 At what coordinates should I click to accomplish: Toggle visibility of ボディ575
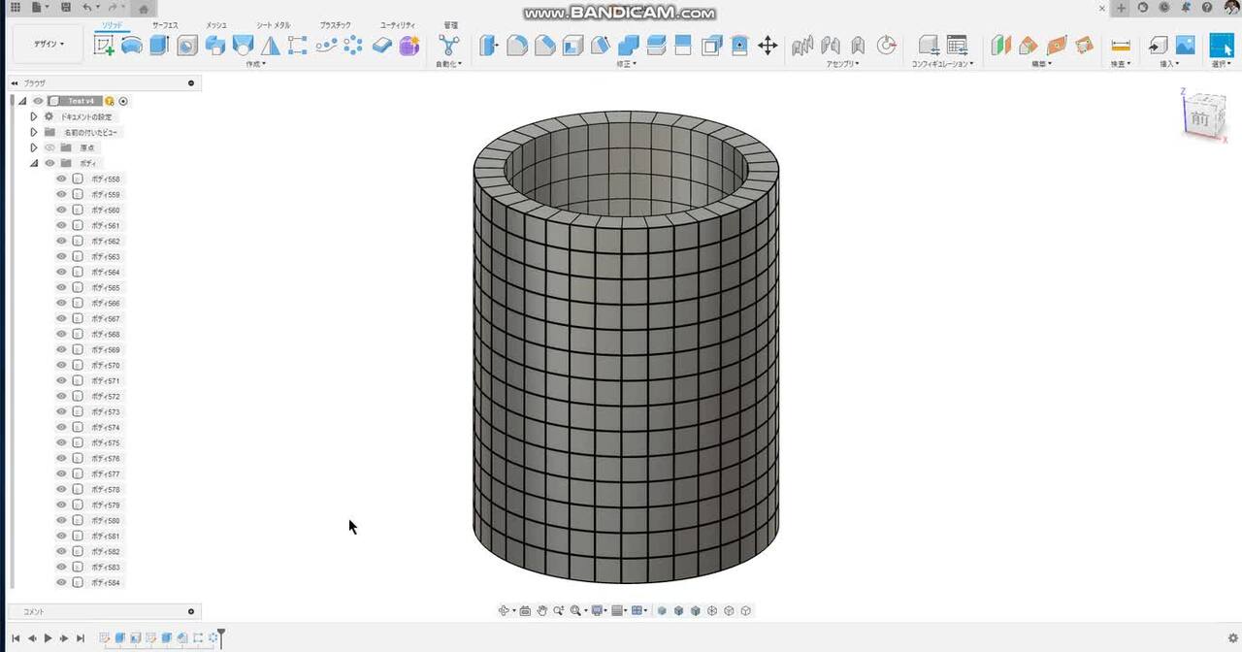[62, 442]
